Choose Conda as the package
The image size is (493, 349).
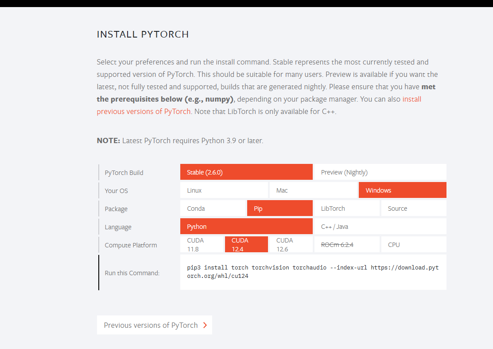213,209
